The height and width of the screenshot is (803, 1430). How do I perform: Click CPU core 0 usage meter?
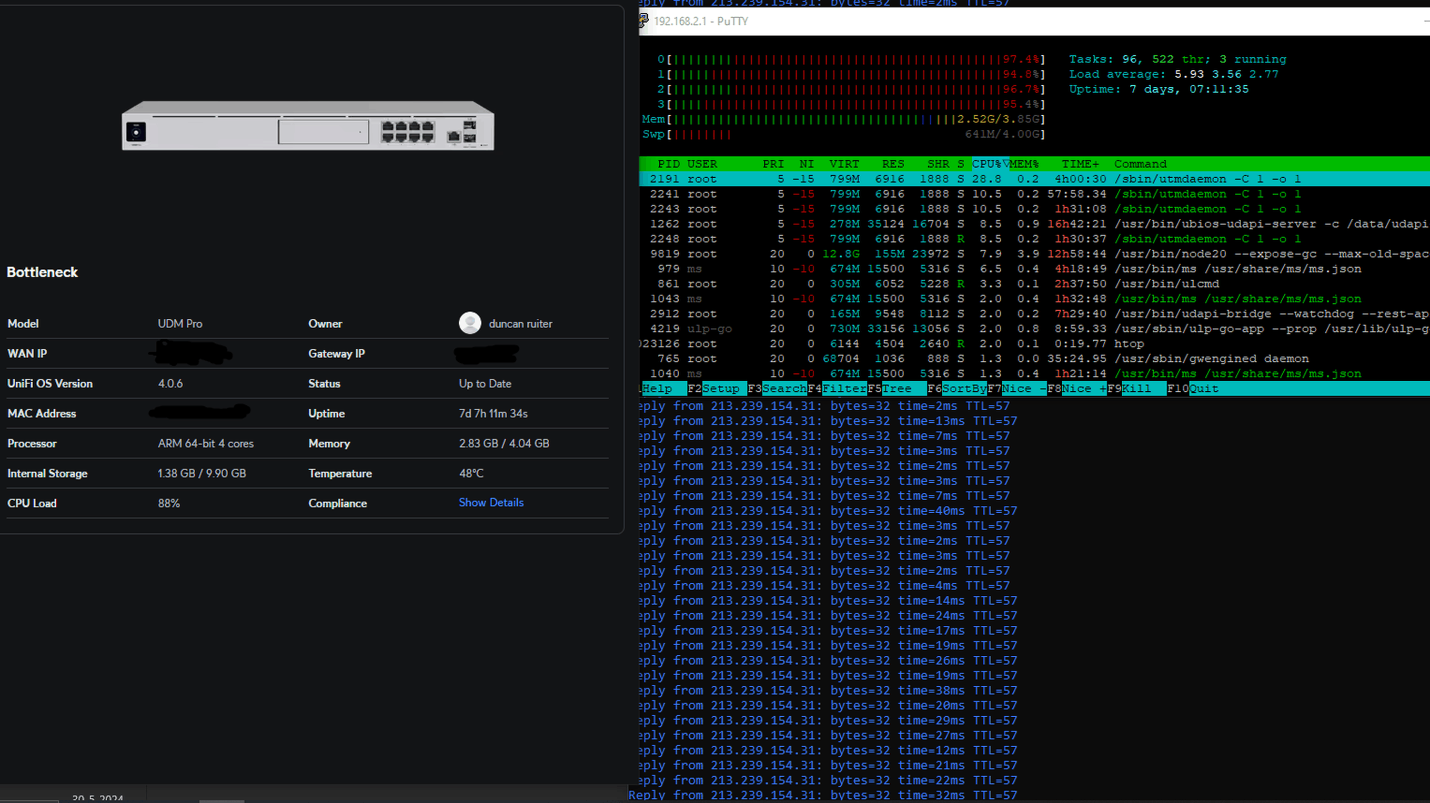[x=851, y=59]
